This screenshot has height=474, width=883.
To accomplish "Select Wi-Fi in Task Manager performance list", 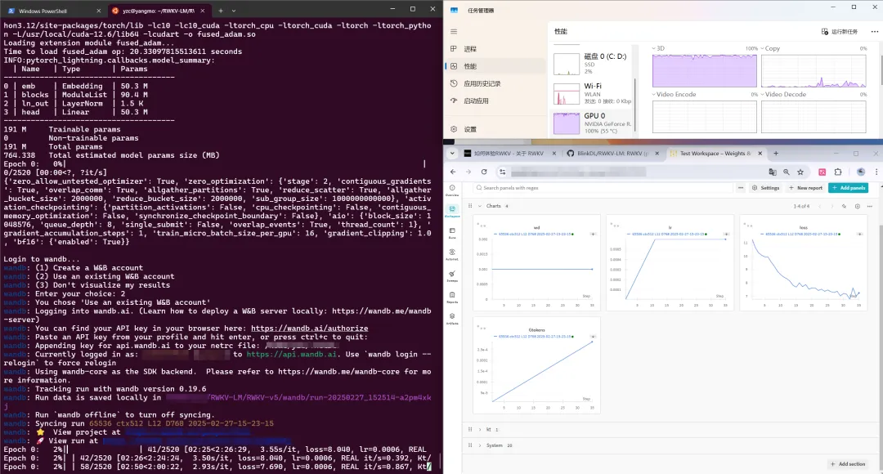I will point(593,93).
